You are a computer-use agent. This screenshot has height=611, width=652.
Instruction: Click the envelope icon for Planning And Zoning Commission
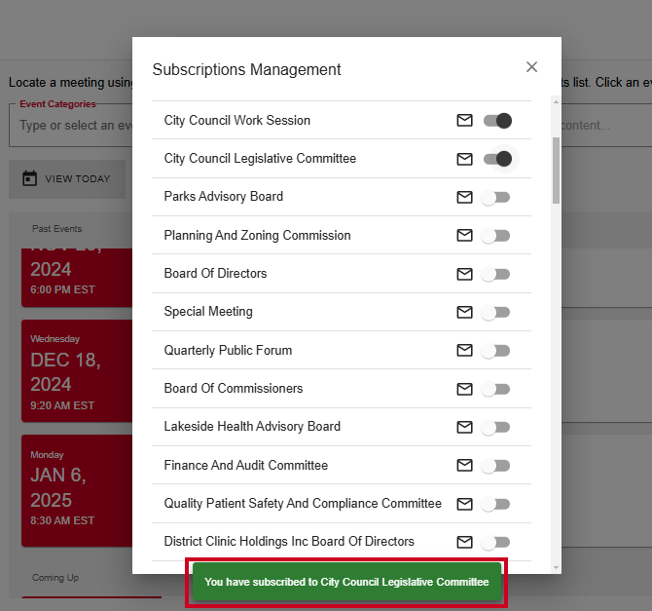464,235
